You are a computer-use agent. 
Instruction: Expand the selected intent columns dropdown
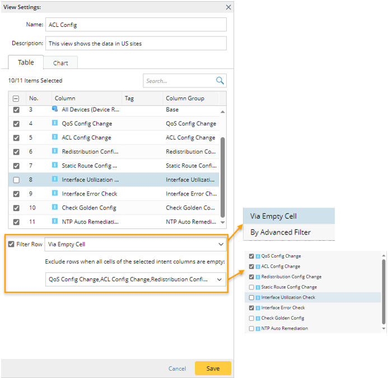click(135, 279)
